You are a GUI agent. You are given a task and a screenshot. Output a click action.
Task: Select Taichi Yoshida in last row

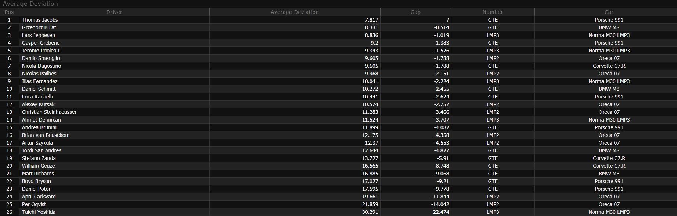coord(39,212)
